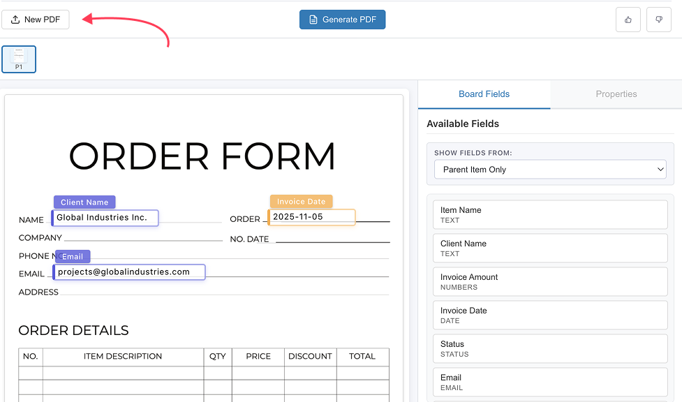
Task: Click the Invoice Date tag on the form
Action: click(301, 201)
